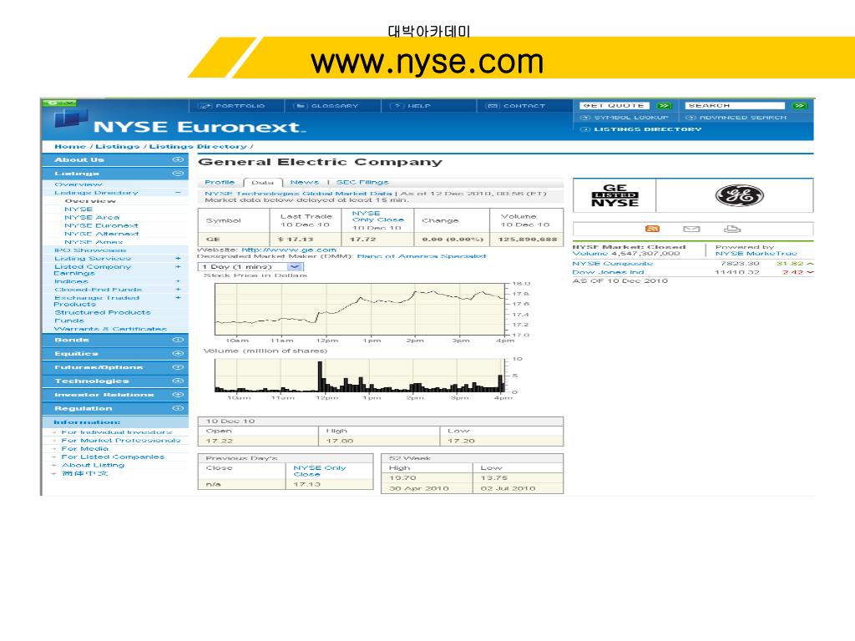Click the Search input field
Screen dimensions: 855x641
pyautogui.click(x=735, y=106)
